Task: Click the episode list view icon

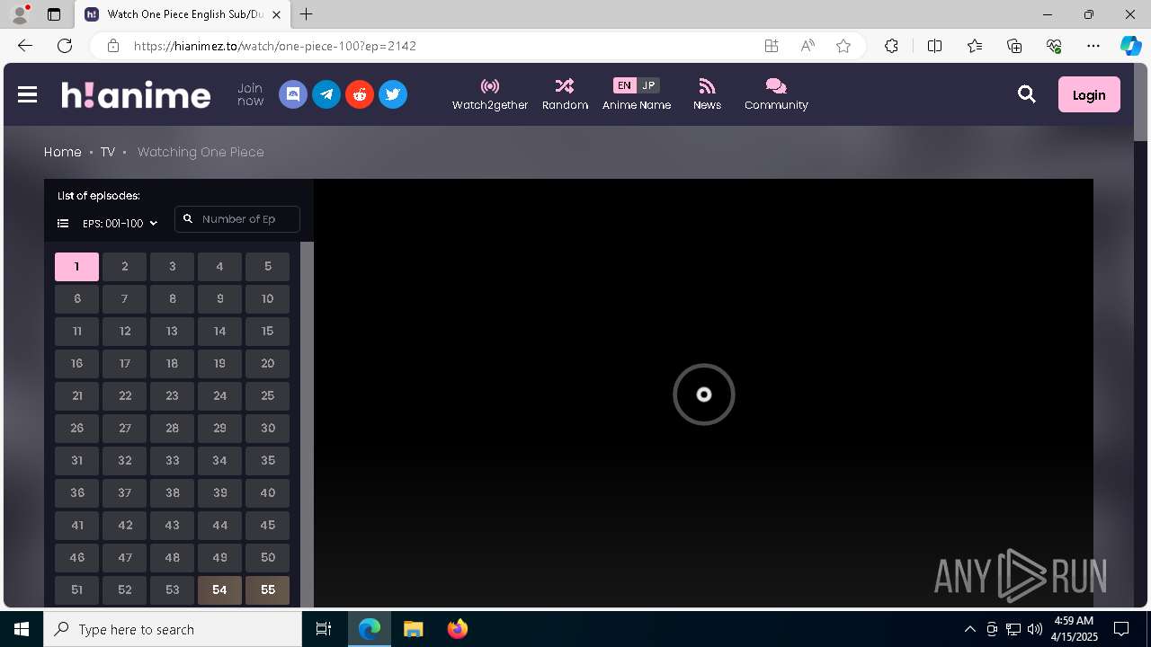Action: pos(63,223)
